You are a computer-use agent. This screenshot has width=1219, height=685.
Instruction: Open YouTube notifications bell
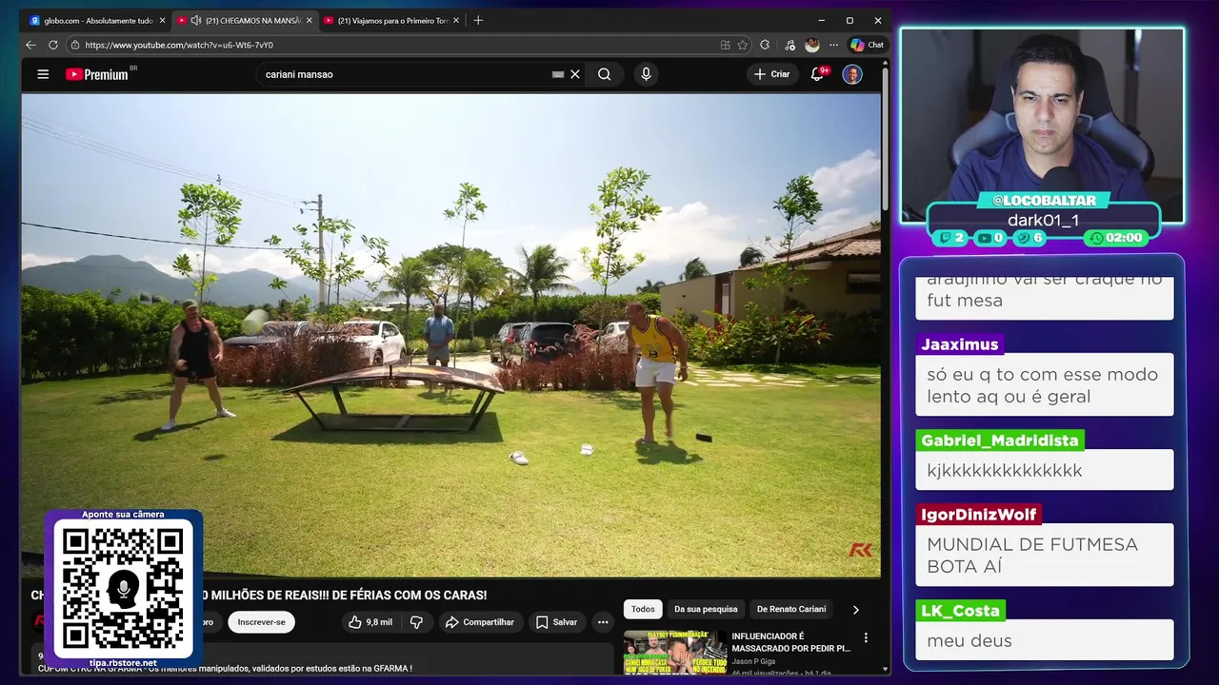point(817,74)
